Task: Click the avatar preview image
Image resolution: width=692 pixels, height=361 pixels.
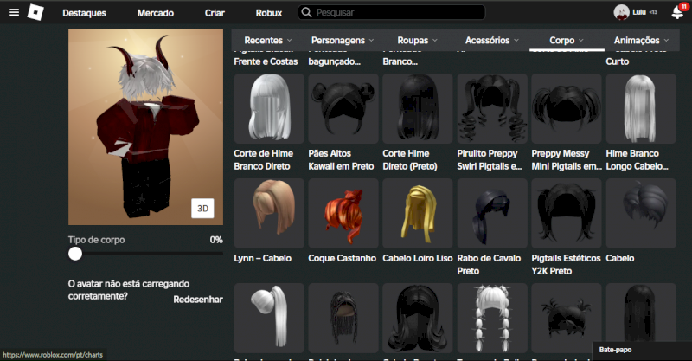Action: pos(145,126)
